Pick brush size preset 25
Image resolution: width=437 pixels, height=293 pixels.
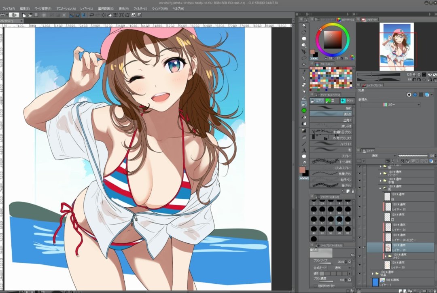coord(339,220)
